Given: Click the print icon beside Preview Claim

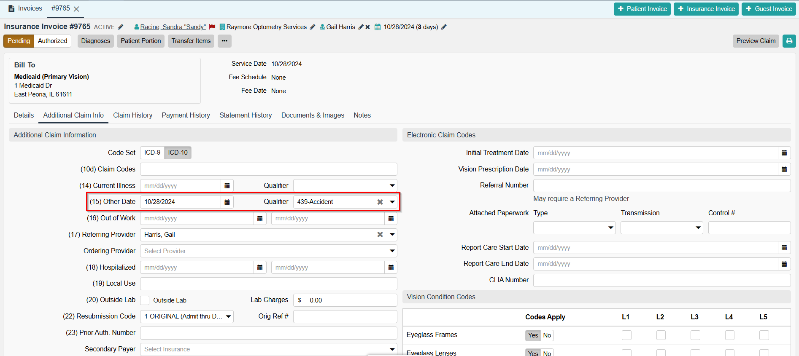Looking at the screenshot, I should pyautogui.click(x=789, y=41).
